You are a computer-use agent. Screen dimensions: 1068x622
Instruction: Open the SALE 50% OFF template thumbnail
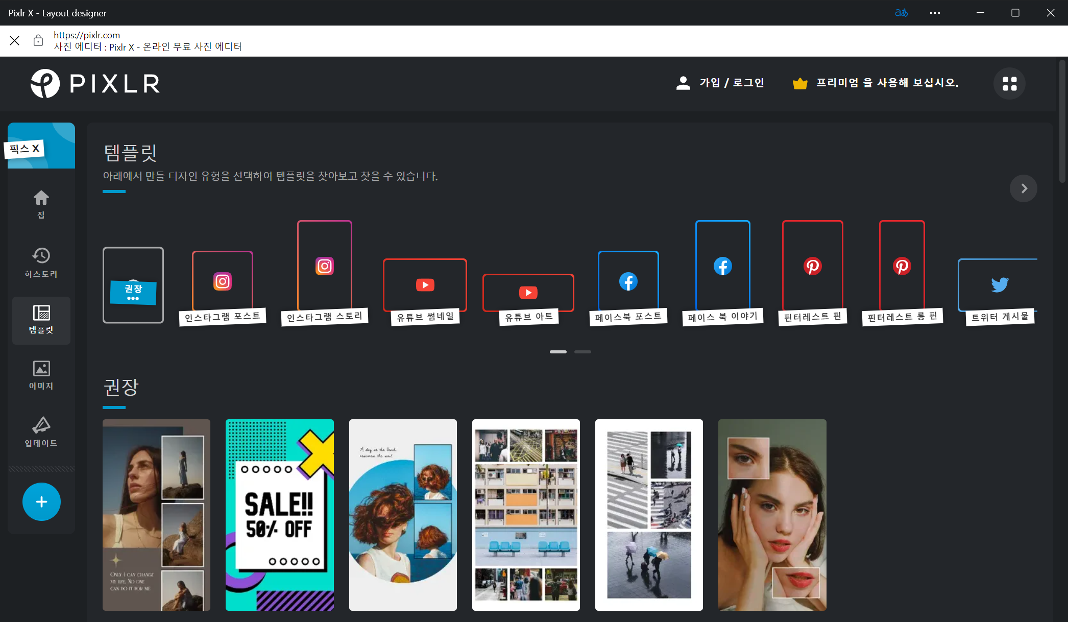click(280, 515)
